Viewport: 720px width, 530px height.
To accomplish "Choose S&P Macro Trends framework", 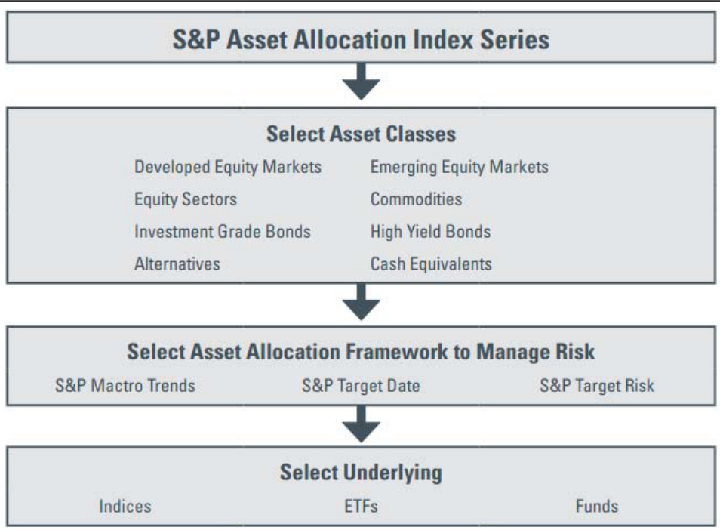I will point(125,386).
